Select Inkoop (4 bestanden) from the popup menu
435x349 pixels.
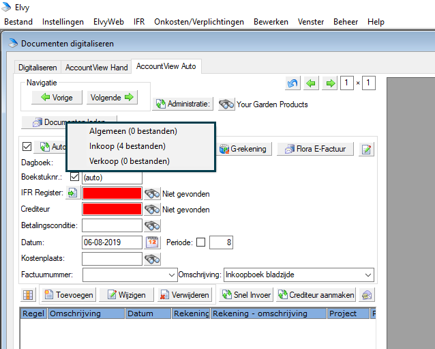tap(127, 146)
